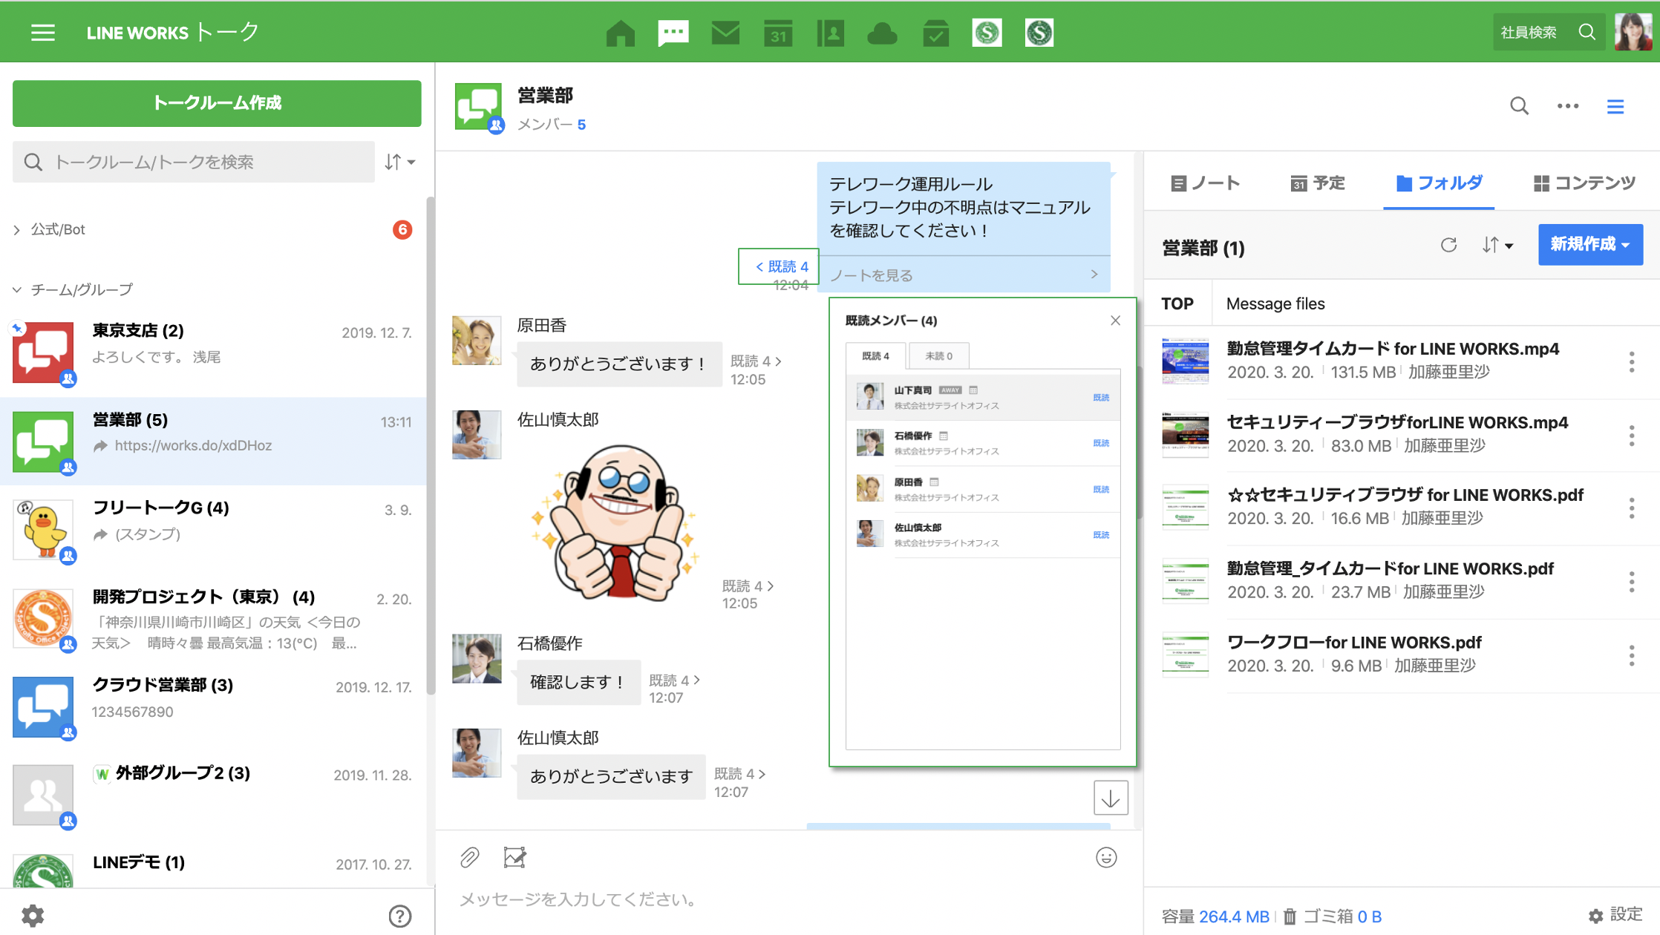Viewport: 1660px width, 935px height.
Task: Open the 新規作成 dropdown button
Action: coord(1590,244)
